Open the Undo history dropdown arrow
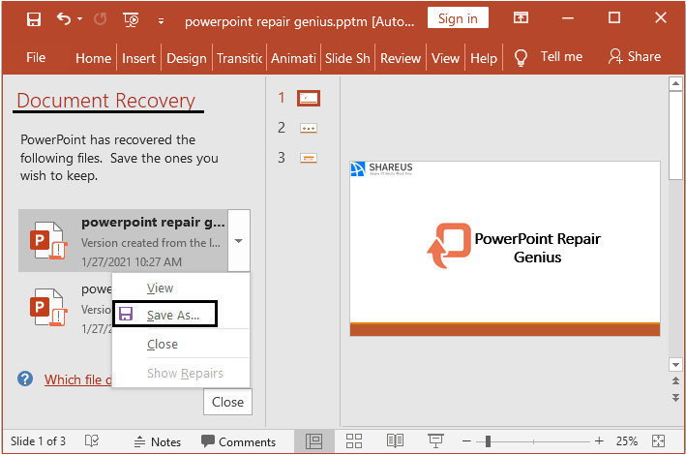Image resolution: width=686 pixels, height=455 pixels. click(79, 19)
